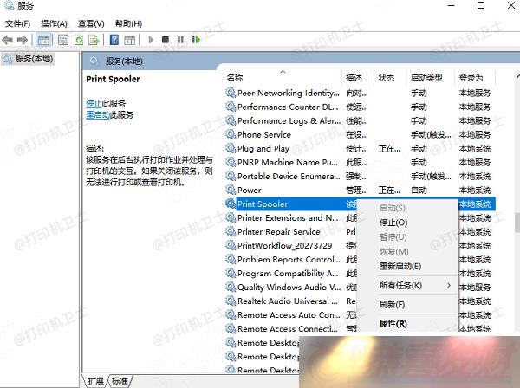This screenshot has width=520, height=388.
Task: Choose 重新启动(E) in the context menu
Action: click(x=400, y=266)
